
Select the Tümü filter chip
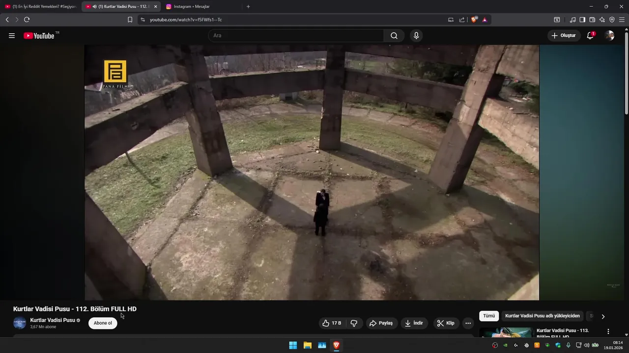[489, 316]
